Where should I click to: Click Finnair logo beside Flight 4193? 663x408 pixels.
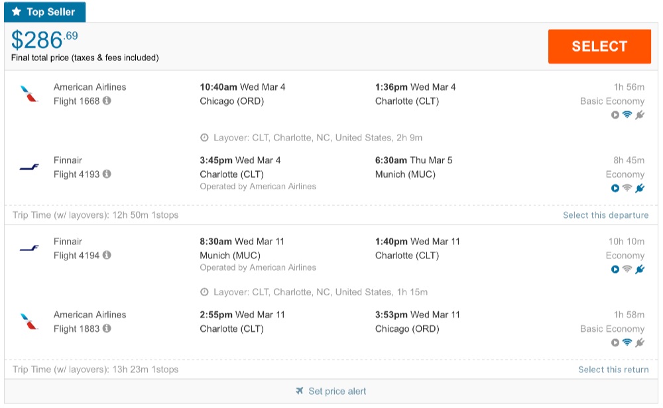pyautogui.click(x=29, y=167)
